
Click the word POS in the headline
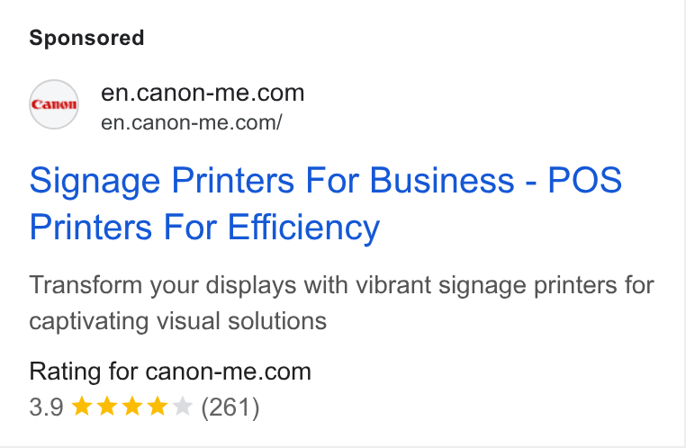coord(585,180)
